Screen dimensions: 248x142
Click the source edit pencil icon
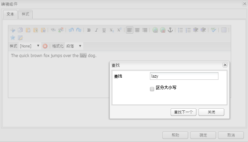20,37
